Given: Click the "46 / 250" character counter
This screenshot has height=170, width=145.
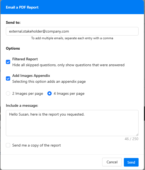Looking at the screenshot, I should (x=132, y=139).
